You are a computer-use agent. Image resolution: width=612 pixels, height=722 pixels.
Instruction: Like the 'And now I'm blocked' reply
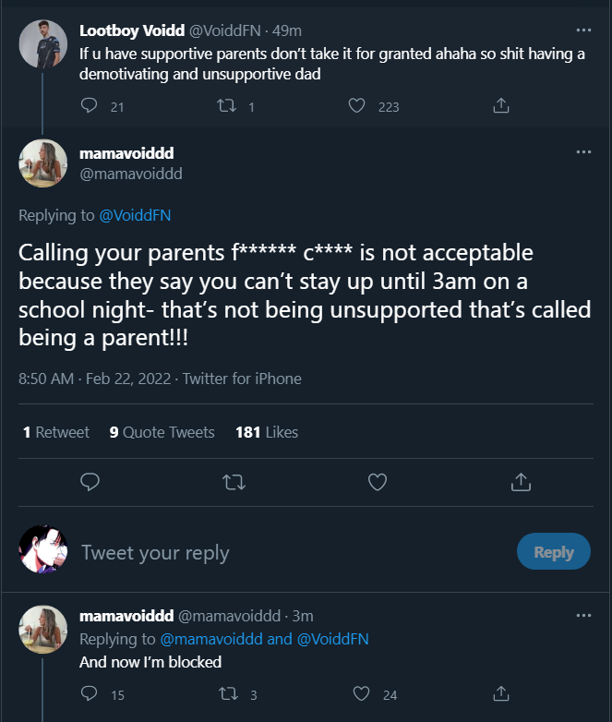pos(363,693)
